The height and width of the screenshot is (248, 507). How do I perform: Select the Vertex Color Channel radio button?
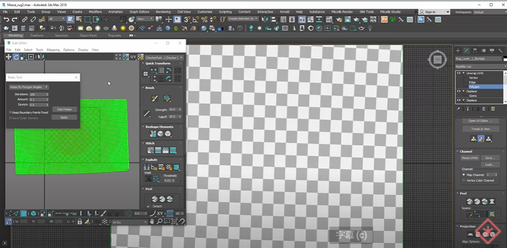464,180
